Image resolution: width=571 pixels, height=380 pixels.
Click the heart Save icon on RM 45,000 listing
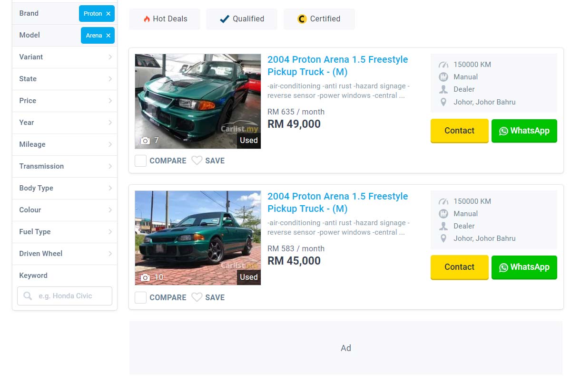197,297
